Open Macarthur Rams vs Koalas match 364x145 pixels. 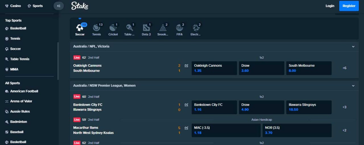point(93,130)
